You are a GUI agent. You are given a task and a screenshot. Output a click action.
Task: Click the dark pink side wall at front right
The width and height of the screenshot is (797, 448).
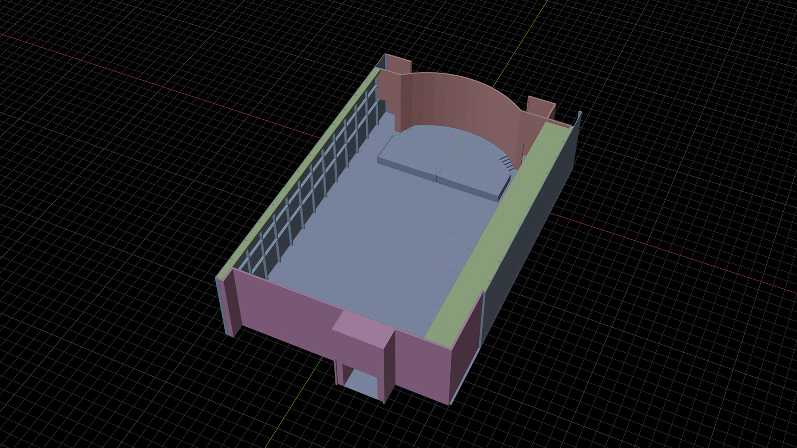(x=466, y=348)
